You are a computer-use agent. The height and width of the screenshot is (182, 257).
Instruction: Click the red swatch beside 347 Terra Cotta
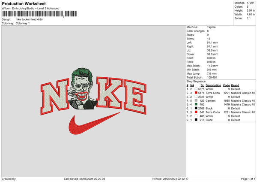(196, 112)
